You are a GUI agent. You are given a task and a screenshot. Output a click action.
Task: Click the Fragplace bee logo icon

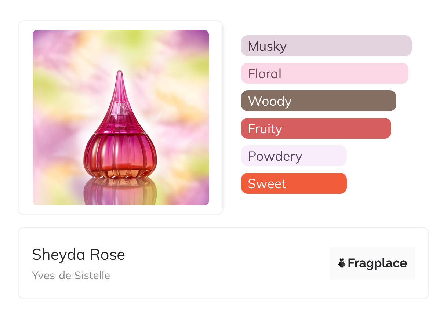[x=342, y=263]
